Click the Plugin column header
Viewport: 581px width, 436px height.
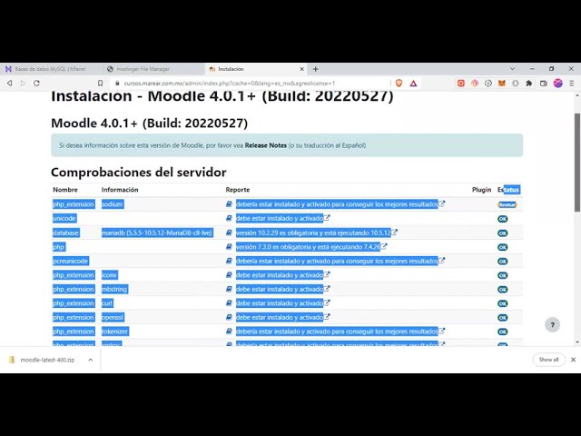(x=481, y=190)
